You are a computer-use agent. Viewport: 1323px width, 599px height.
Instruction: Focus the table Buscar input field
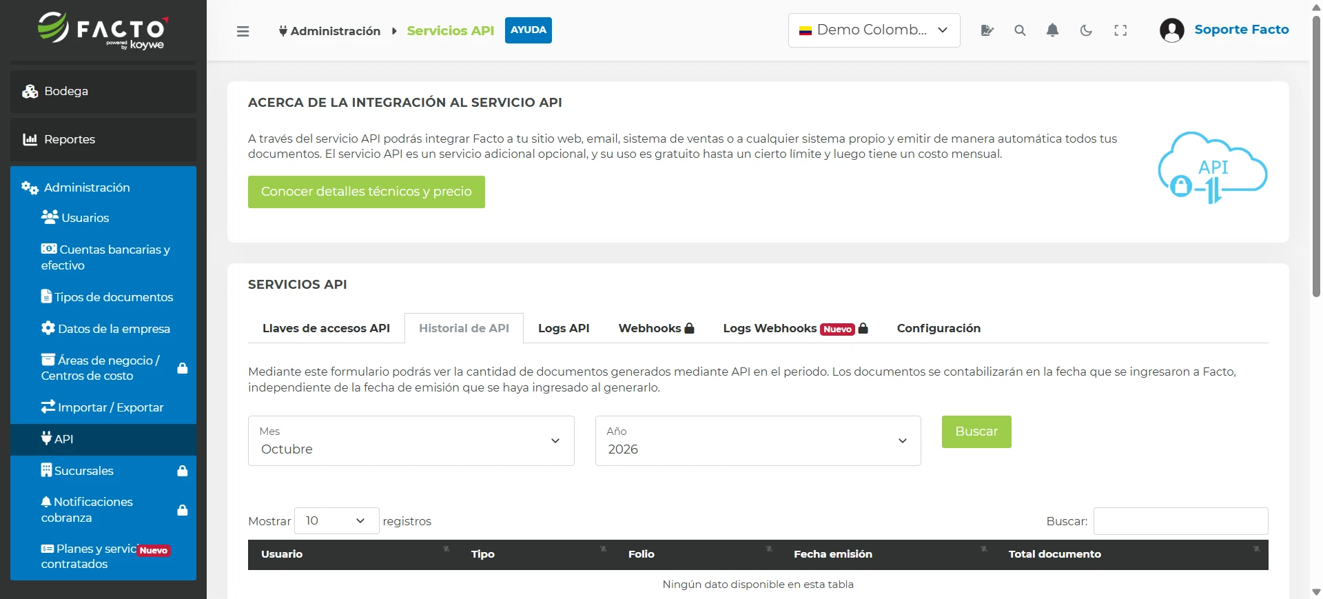click(1180, 521)
